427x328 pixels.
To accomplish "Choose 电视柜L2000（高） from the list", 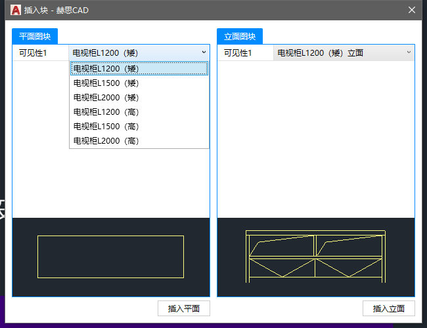I will click(x=139, y=140).
